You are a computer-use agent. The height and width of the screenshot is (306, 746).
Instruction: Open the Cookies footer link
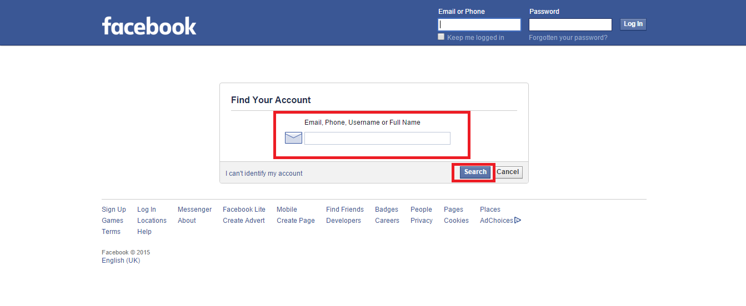pos(456,221)
